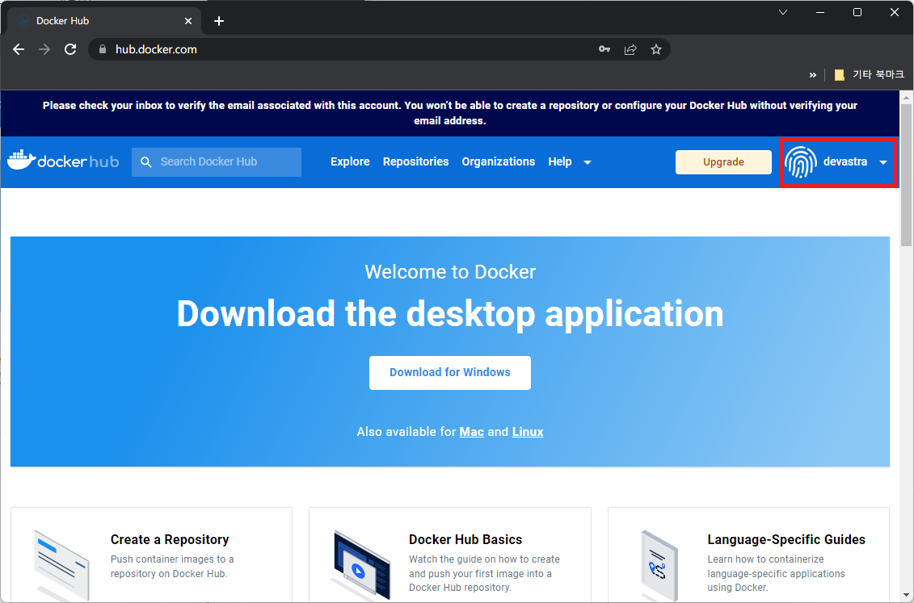
Task: Click the Language-Specific Guides illustration
Action: pos(659,564)
